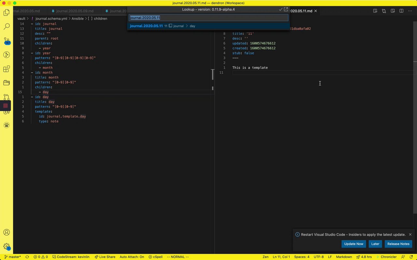Click the 'This is a template' line
Image resolution: width=417 pixels, height=260 pixels.
point(250,68)
